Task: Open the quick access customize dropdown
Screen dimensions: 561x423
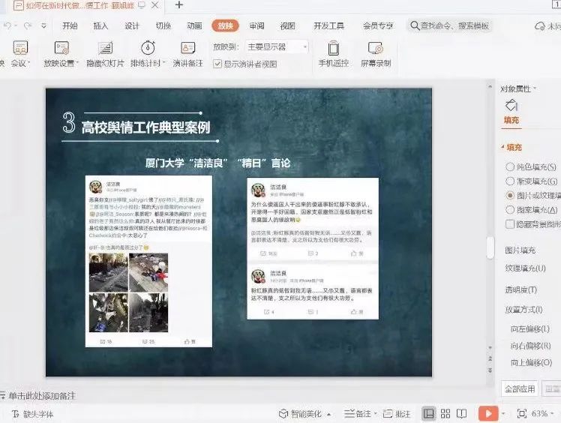Action: pos(43,25)
